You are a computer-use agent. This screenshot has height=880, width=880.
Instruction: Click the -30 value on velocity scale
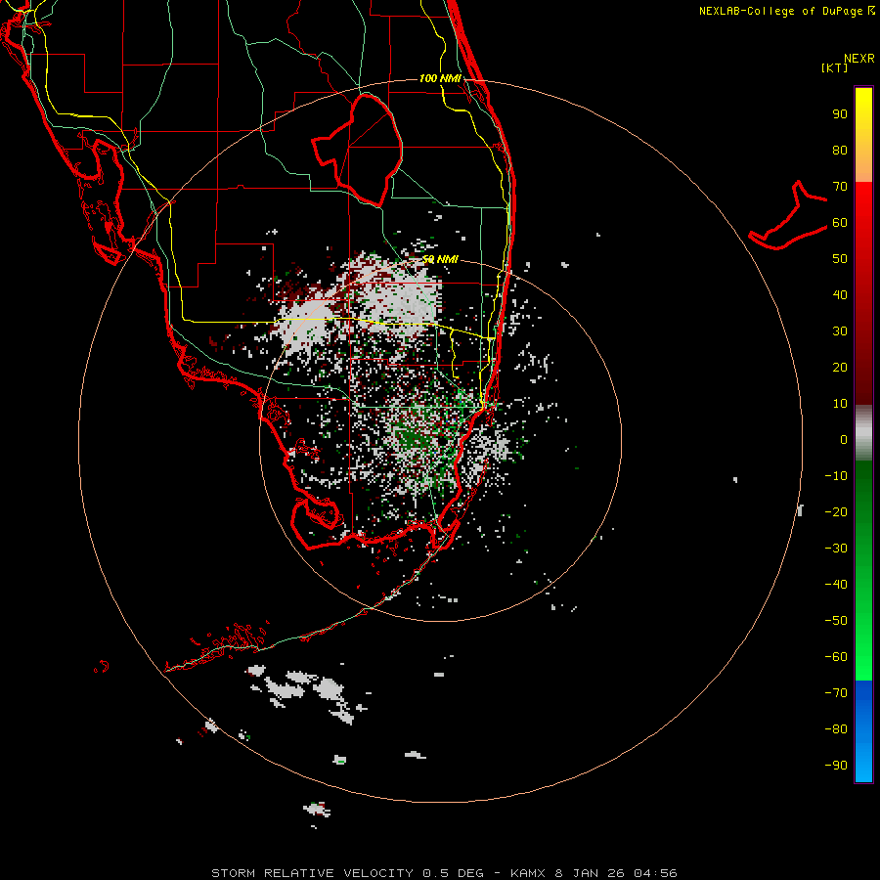tap(836, 549)
